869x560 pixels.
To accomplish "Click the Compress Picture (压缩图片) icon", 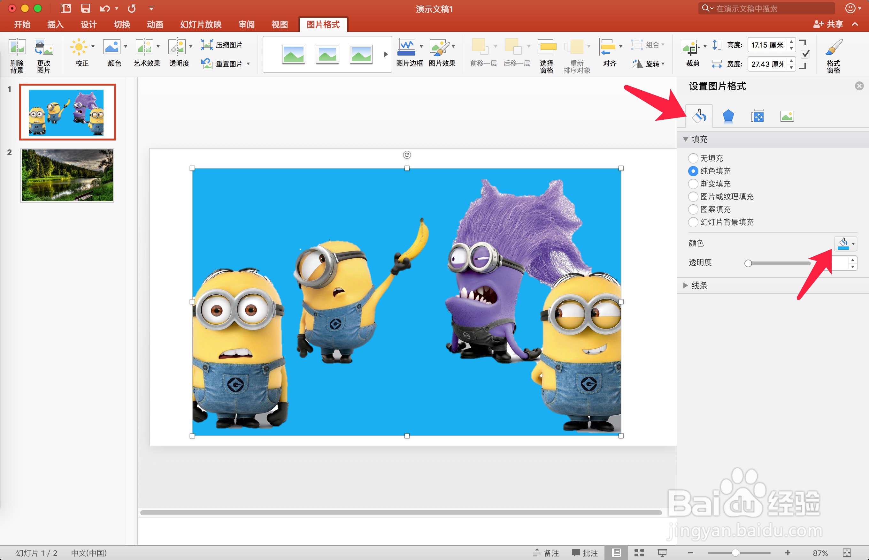I will [207, 45].
